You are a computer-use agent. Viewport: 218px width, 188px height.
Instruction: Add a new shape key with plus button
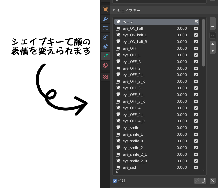[x=213, y=20]
